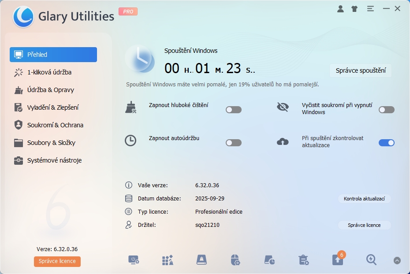The width and height of the screenshot is (410, 274).
Task: Open the startup manager icon in bottom toolbar
Action: click(x=134, y=260)
